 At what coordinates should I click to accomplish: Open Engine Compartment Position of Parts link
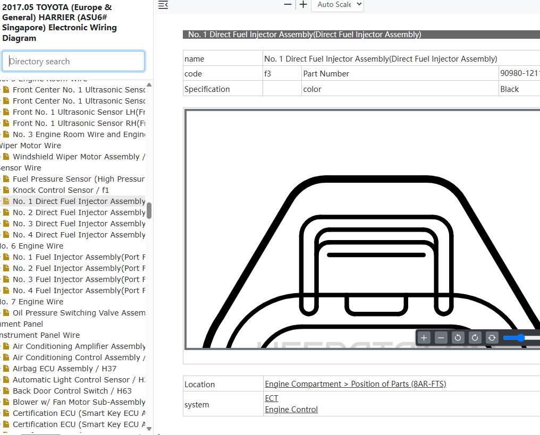356,383
